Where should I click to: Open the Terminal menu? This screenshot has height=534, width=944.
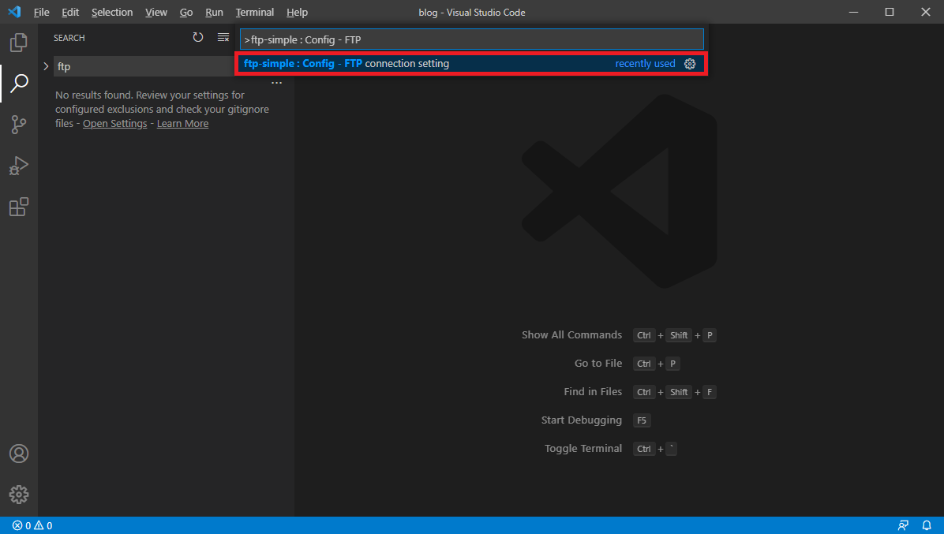click(x=254, y=12)
